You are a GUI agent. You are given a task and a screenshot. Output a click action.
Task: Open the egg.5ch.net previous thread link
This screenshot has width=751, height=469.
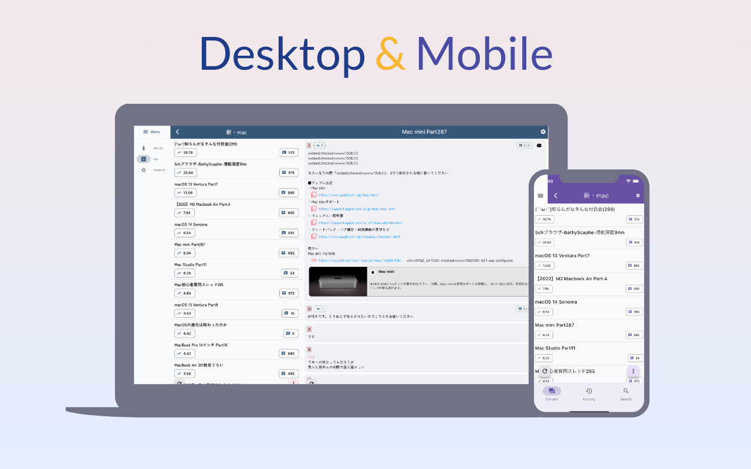pos(360,260)
